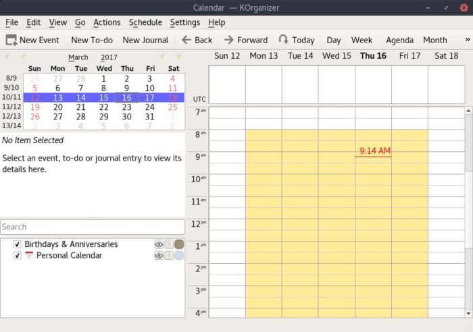Click the Wed 15 day header

point(337,56)
